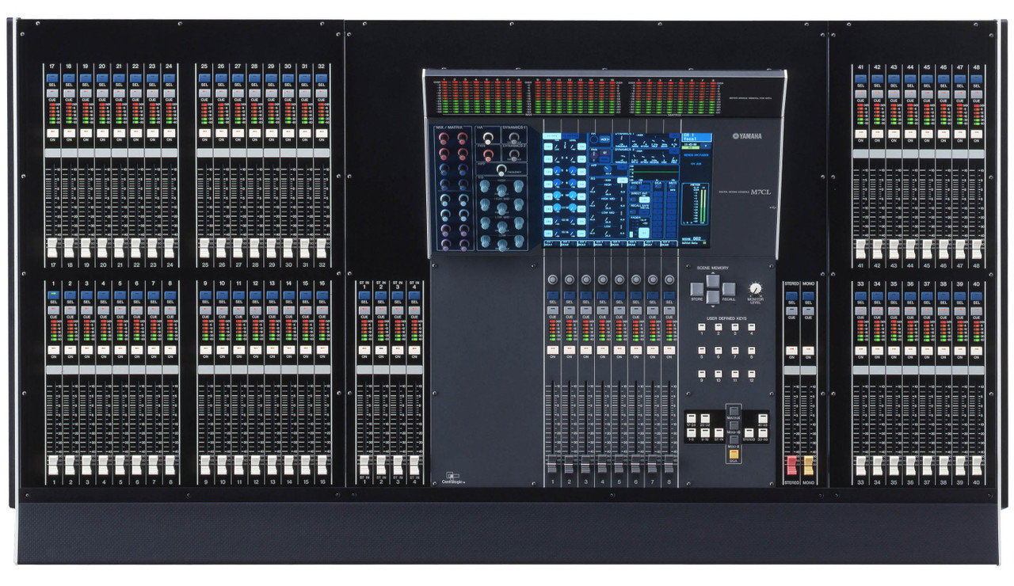Click the encoder above Centralogic strip 8
Viewport: 1014px width, 586px height.
tap(669, 280)
